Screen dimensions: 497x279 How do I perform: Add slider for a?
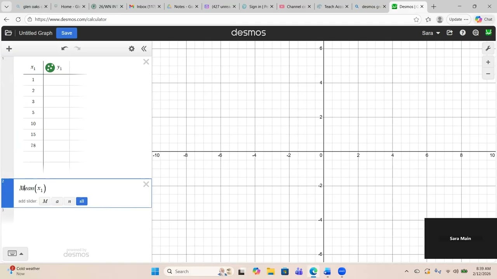tap(57, 201)
